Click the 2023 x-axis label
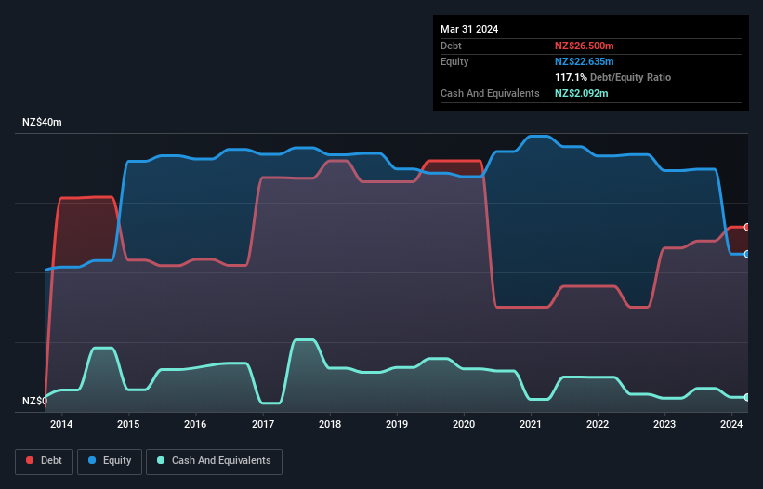 click(664, 424)
